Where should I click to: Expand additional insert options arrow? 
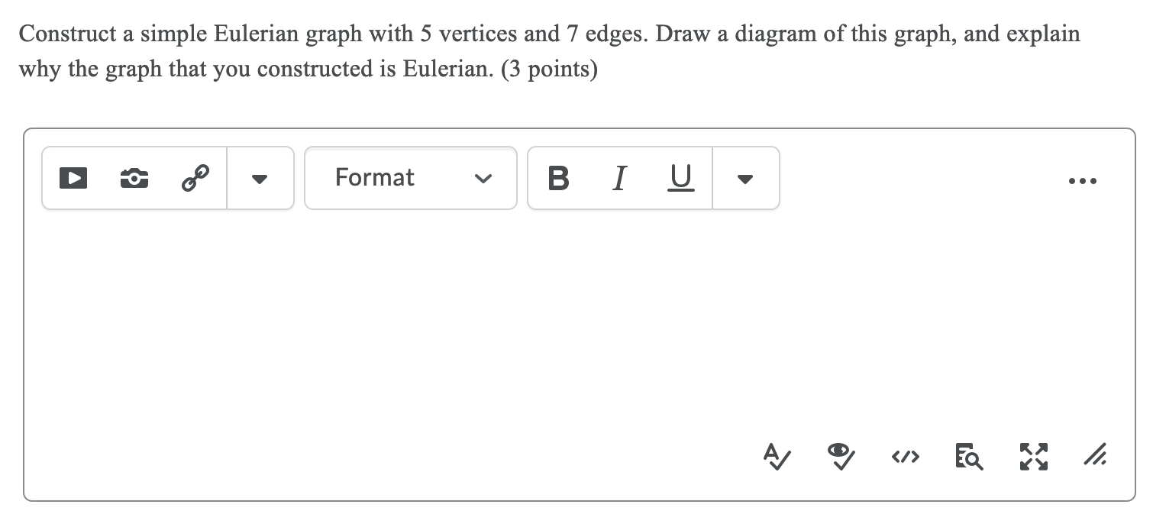260,178
